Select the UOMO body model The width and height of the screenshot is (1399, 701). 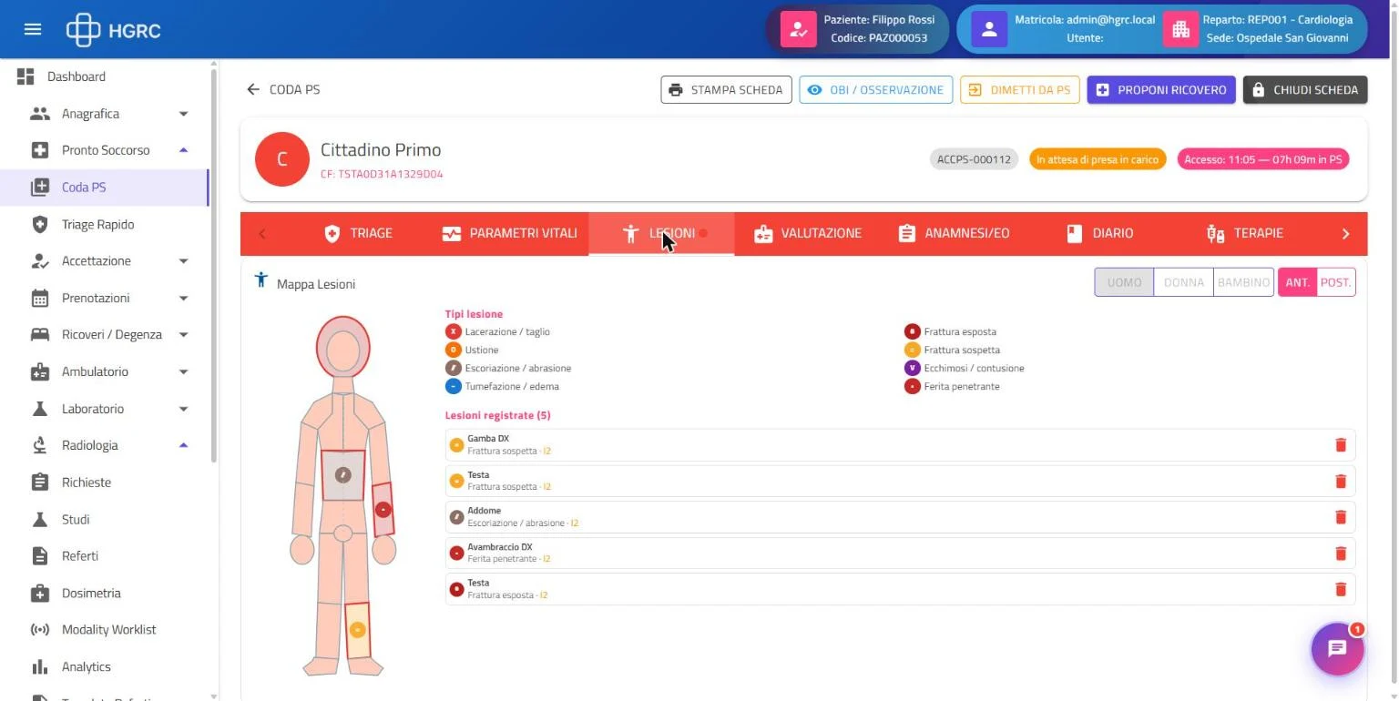(x=1124, y=282)
